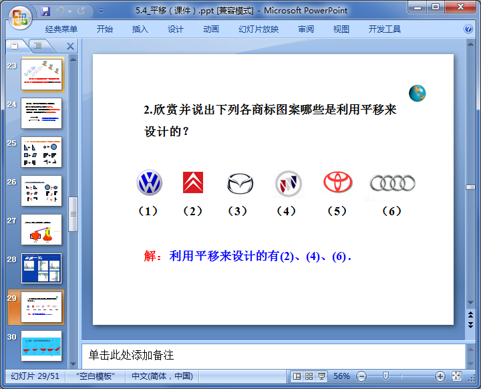Switch to Slide Sorter view
Image resolution: width=481 pixels, height=389 pixels.
pyautogui.click(x=309, y=376)
